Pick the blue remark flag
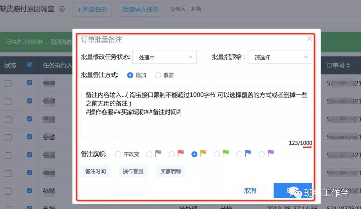Image resolution: width=361 pixels, height=209 pixels. click(x=239, y=154)
